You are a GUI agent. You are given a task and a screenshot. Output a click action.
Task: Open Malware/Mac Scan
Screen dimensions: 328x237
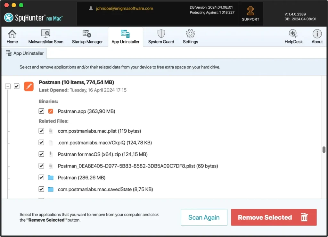tap(45, 37)
